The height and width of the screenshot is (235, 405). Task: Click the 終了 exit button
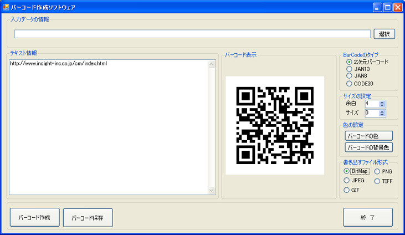[368, 217]
